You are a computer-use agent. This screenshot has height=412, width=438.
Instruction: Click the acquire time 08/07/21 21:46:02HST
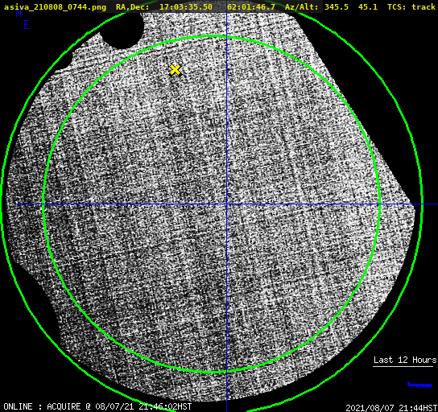pos(143,406)
